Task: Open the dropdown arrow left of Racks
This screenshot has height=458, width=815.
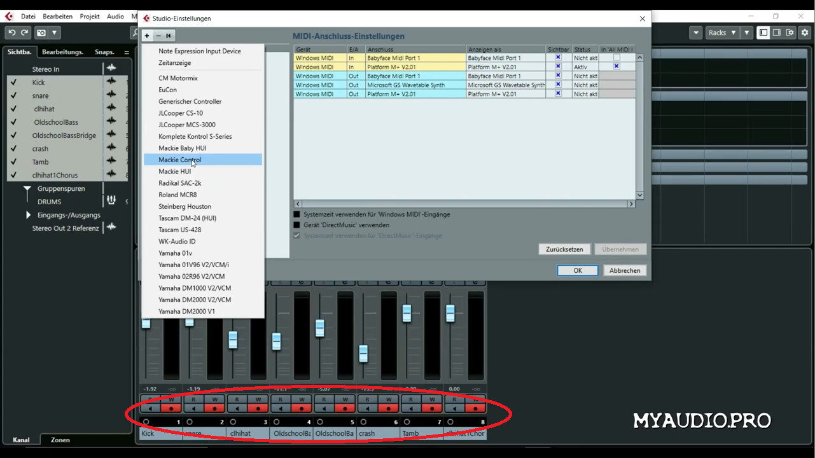Action: tap(696, 32)
